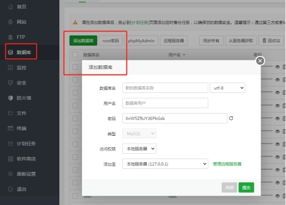286x205 pixels.
Task: Tick the checkbox in the first table row
Action: [75, 67]
